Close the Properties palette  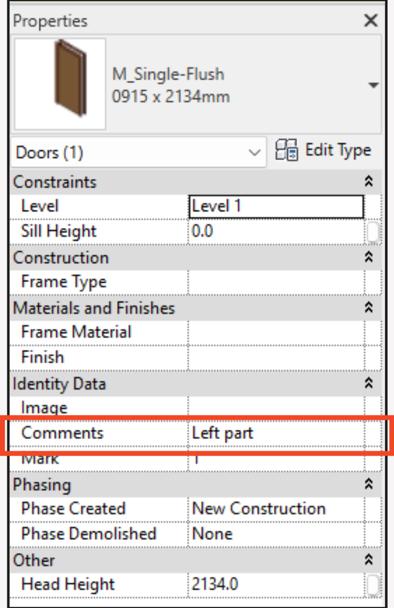coord(371,21)
